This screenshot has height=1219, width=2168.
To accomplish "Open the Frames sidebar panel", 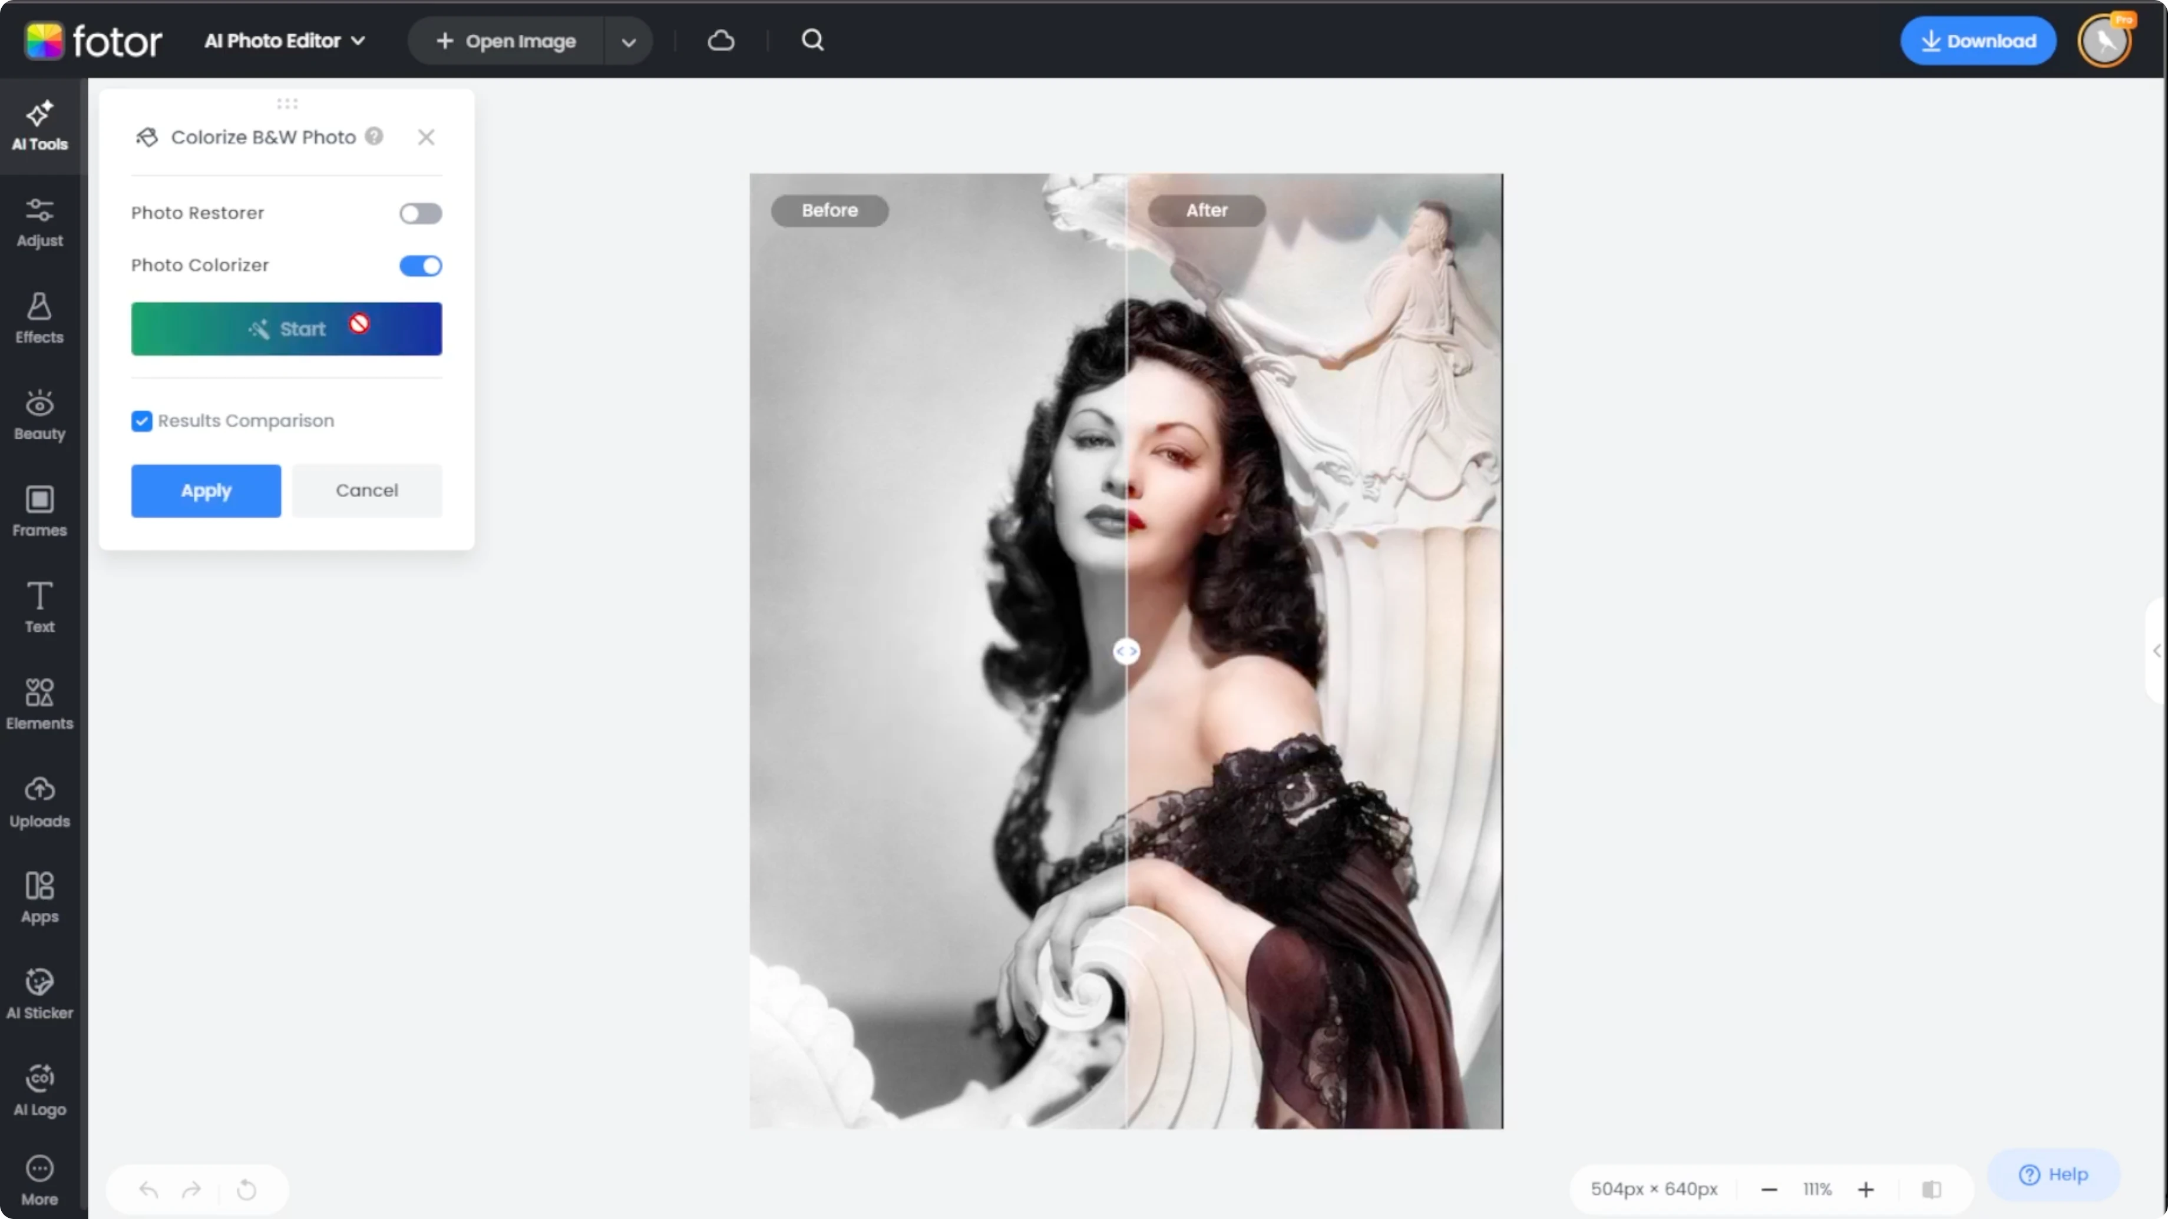I will [39, 512].
